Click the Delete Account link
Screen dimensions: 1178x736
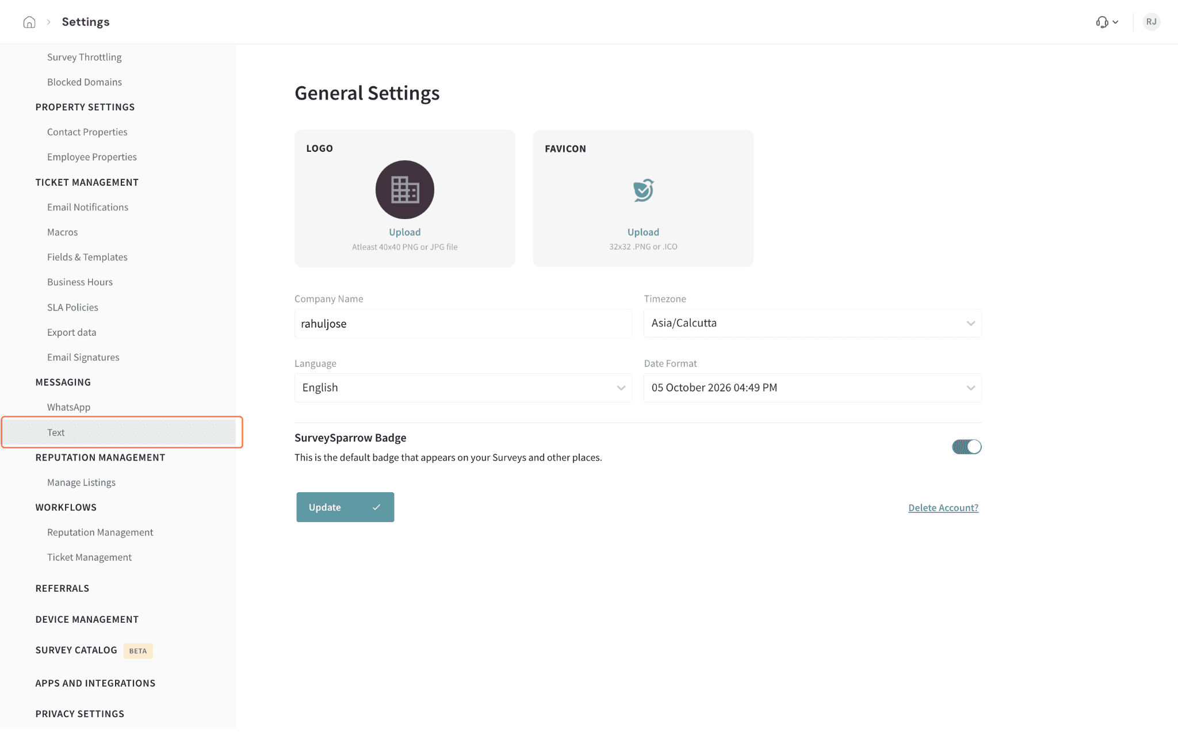943,508
